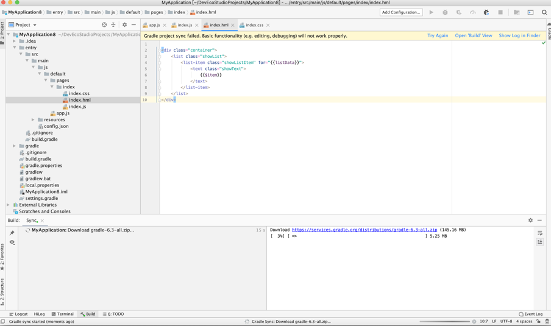551x326 pixels.
Task: Open Project panel settings gear
Action: click(124, 25)
